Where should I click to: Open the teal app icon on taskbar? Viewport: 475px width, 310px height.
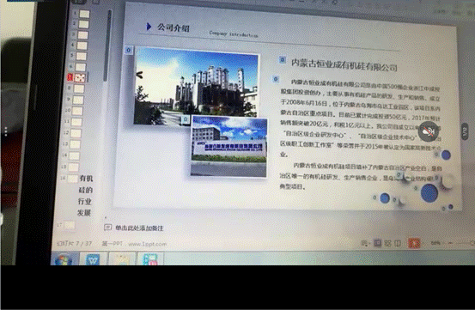click(x=150, y=259)
